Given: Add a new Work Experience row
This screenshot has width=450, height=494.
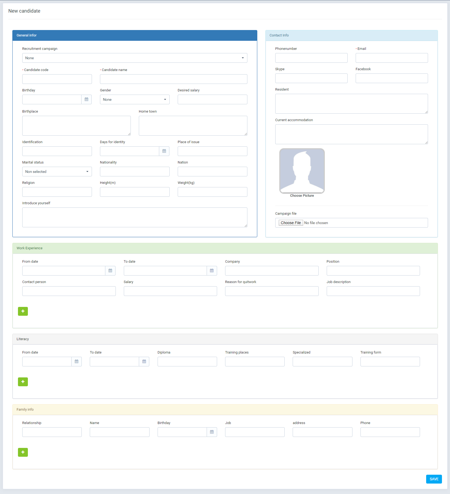Looking at the screenshot, I should [23, 311].
